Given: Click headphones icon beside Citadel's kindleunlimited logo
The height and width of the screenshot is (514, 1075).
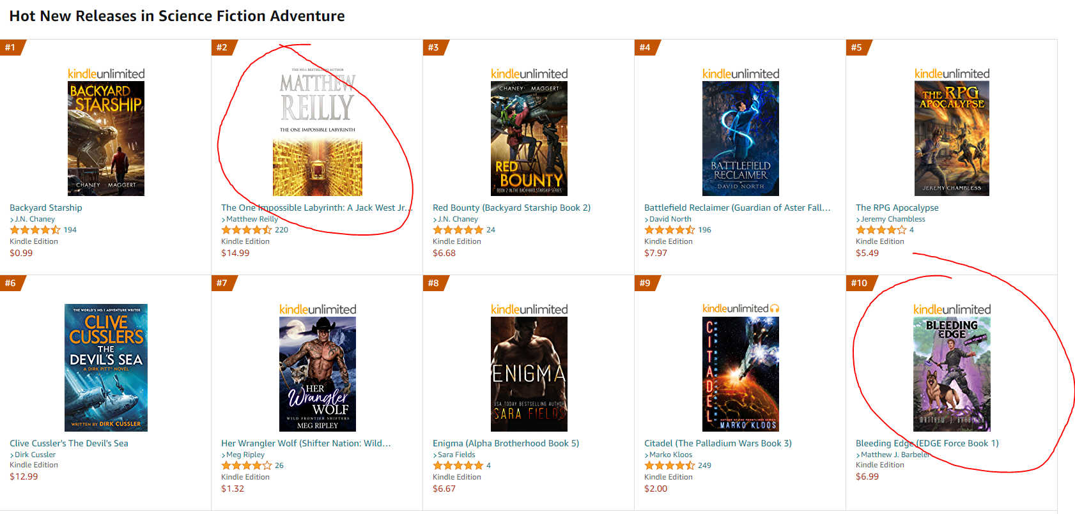Looking at the screenshot, I should 775,309.
